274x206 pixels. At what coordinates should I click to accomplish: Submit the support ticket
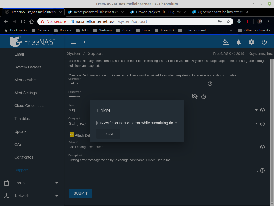[80, 193]
